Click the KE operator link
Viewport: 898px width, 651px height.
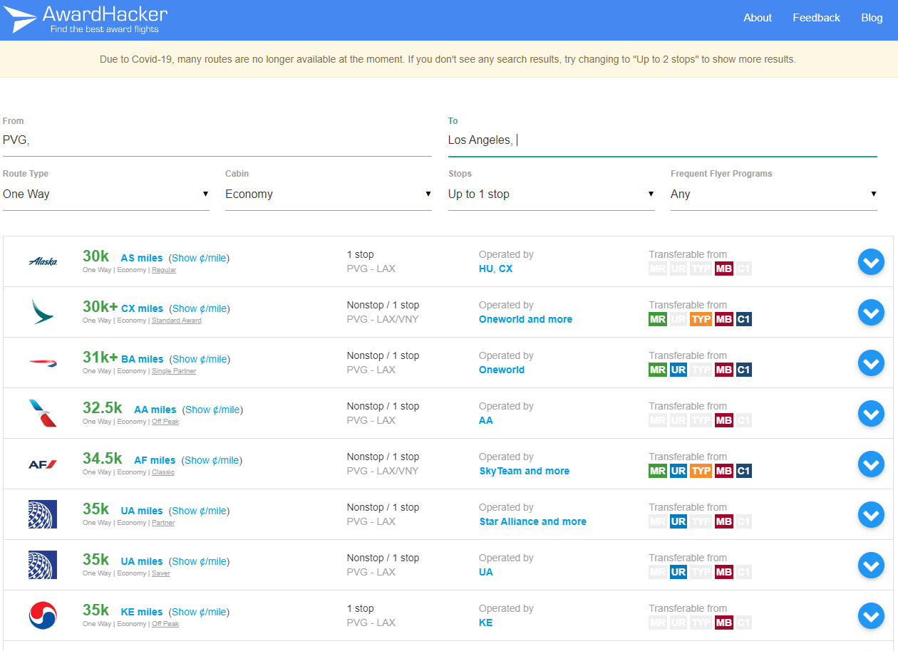[485, 623]
